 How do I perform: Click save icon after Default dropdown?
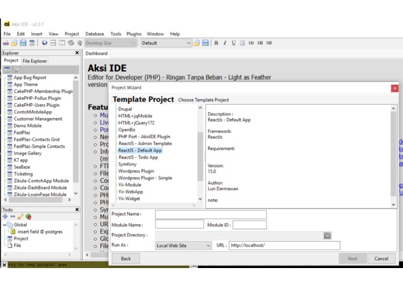coord(205,43)
